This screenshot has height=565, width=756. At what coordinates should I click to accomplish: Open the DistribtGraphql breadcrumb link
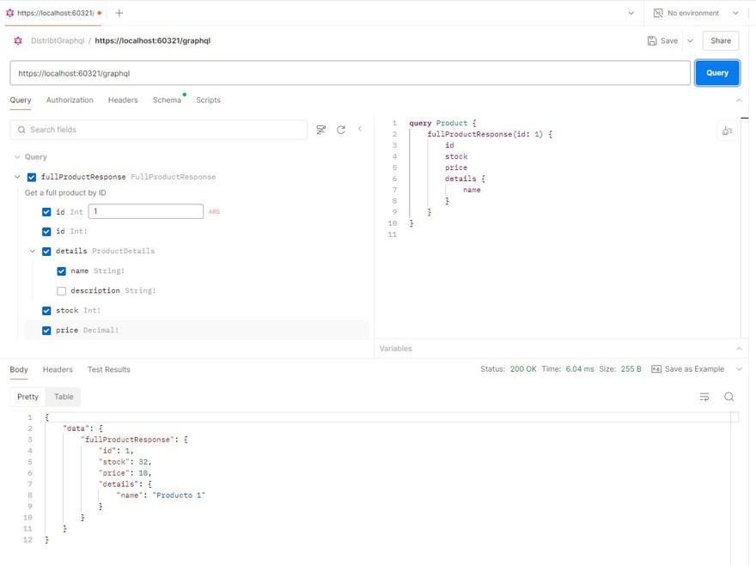point(58,41)
